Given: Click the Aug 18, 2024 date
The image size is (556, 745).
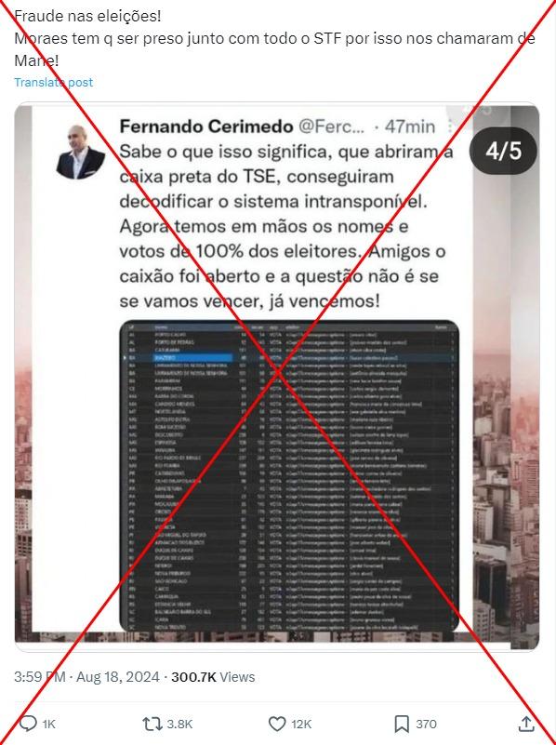Looking at the screenshot, I should 118,676.
